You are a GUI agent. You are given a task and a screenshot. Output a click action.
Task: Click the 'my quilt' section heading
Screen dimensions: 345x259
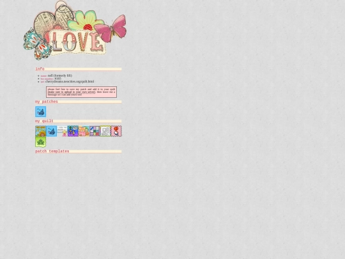tap(79, 121)
